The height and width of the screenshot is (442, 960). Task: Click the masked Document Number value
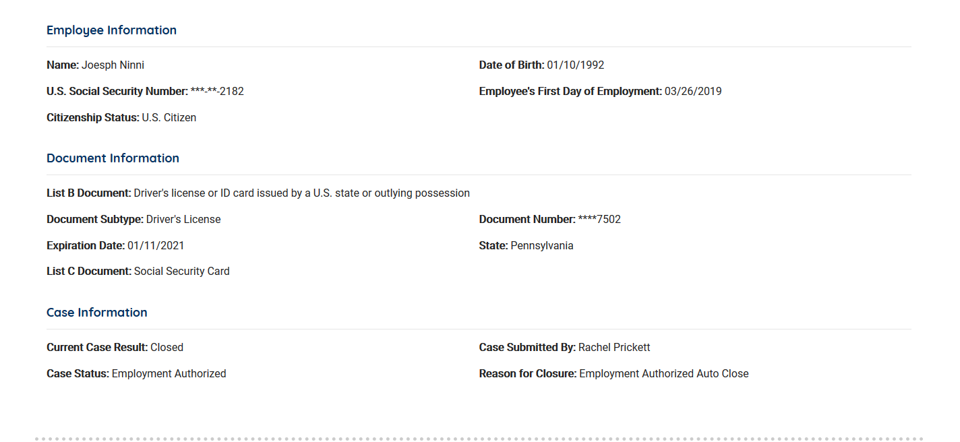(x=599, y=220)
